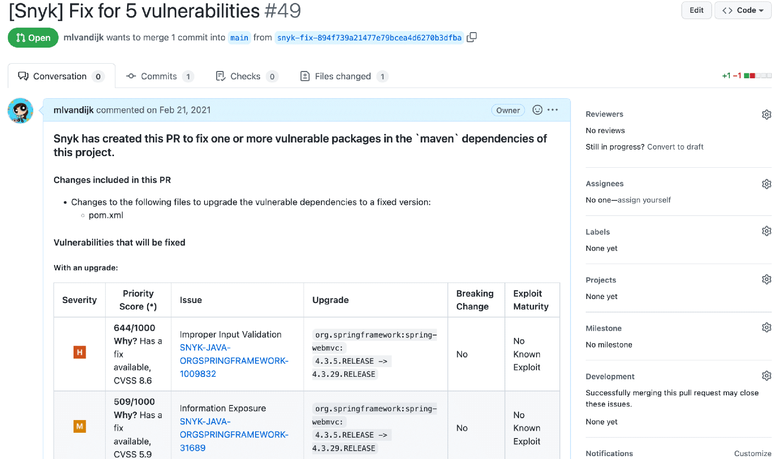
Task: Click the diffstat colored blocks indicator
Action: pyautogui.click(x=758, y=76)
